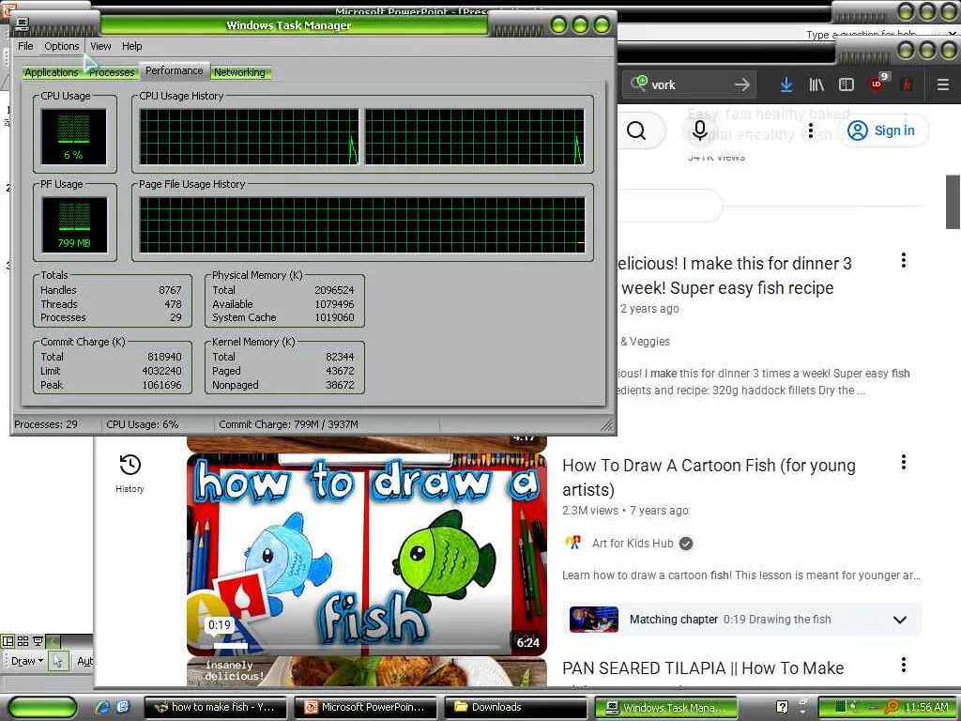Viewport: 961px width, 721px height.
Task: Open the 'How To Draw A Cartoon Fish' video title
Action: [x=709, y=478]
